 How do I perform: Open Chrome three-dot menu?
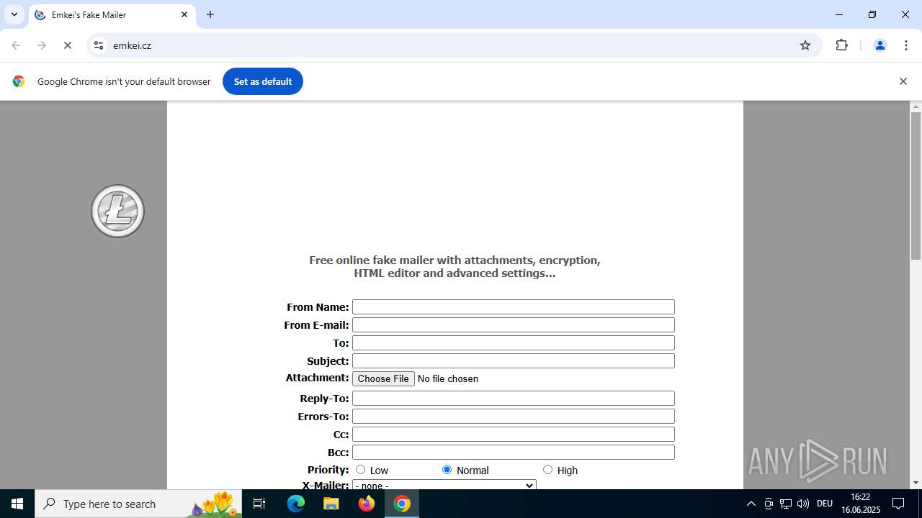click(906, 45)
